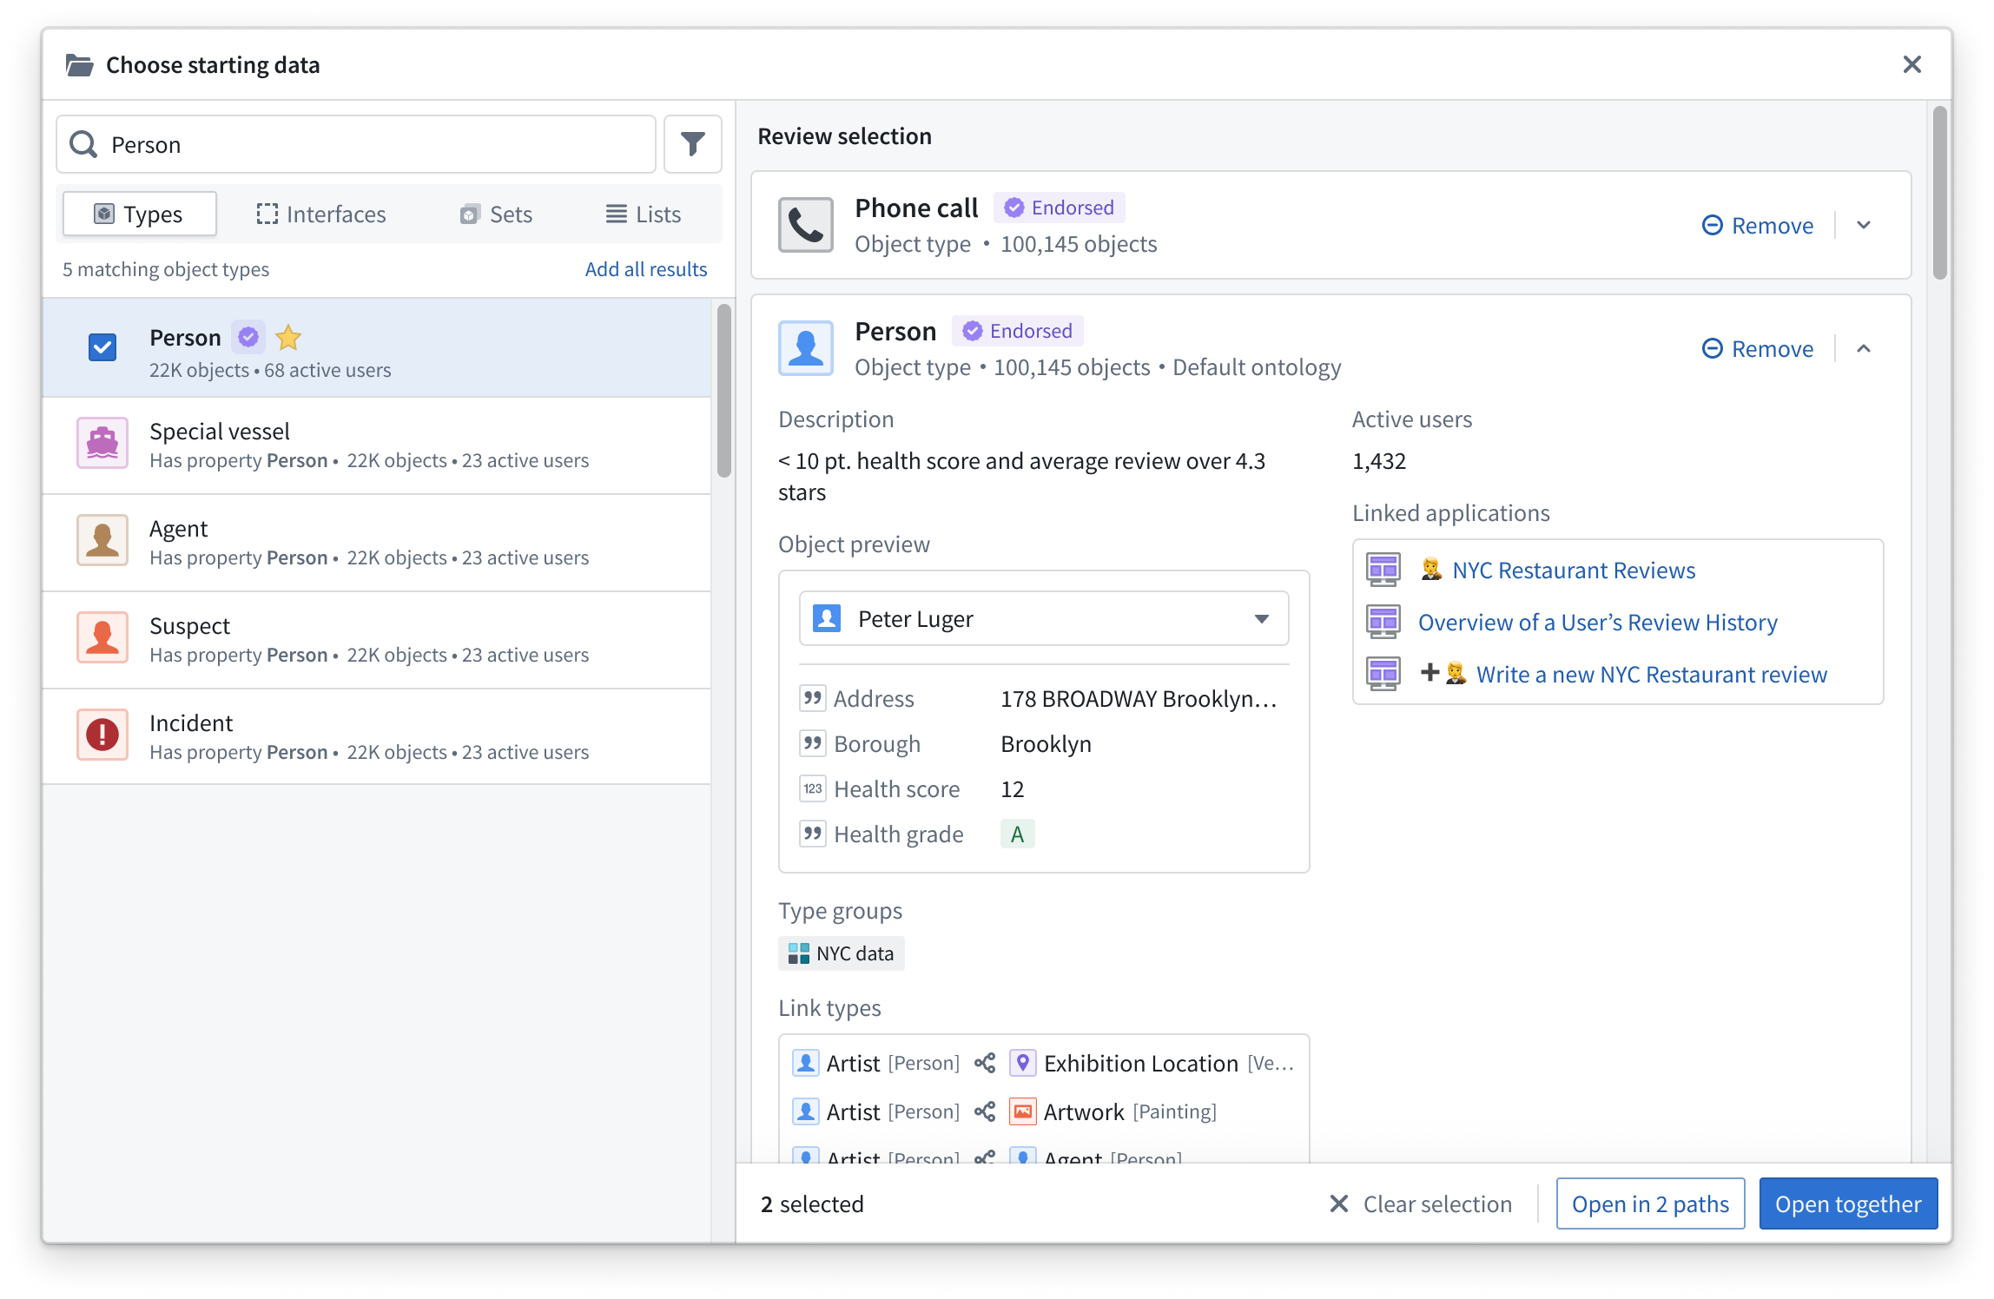
Task: Click the Incident exclamation icon
Action: tap(102, 735)
